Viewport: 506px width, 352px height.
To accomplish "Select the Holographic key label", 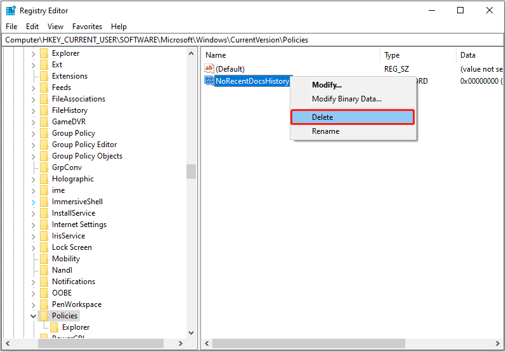I will coord(73,179).
